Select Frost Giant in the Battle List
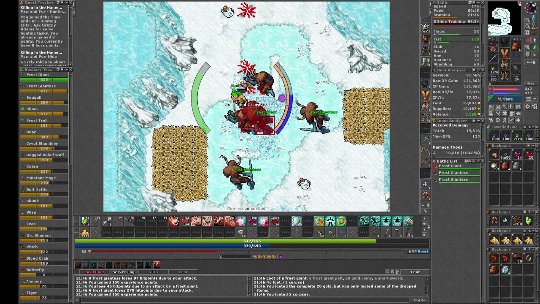 point(457,167)
